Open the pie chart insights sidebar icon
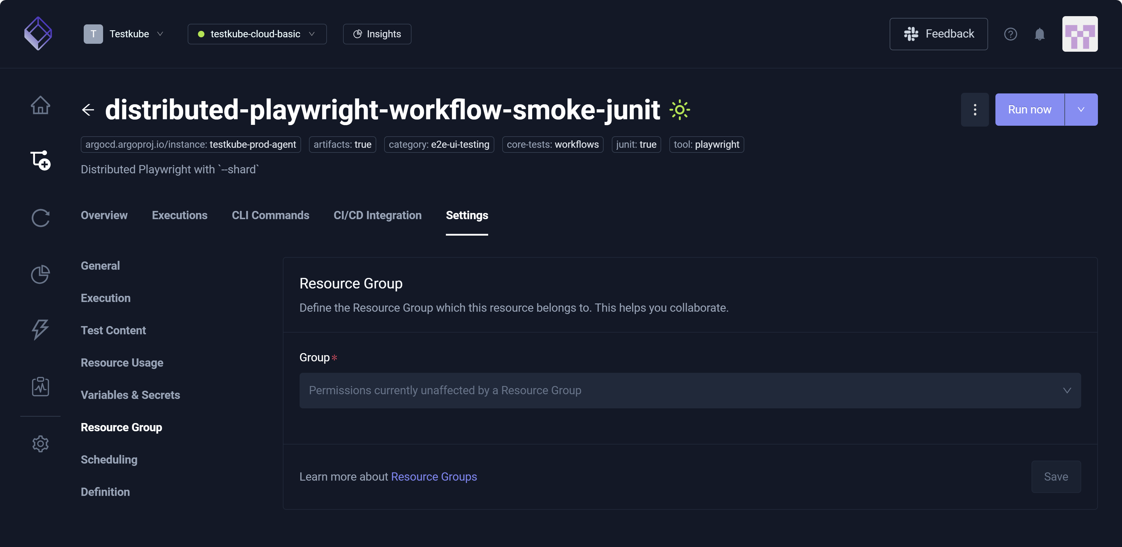Image resolution: width=1122 pixels, height=547 pixels. point(41,274)
